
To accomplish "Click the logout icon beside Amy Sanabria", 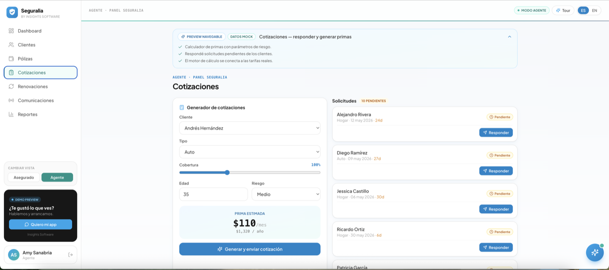I will click(x=71, y=255).
